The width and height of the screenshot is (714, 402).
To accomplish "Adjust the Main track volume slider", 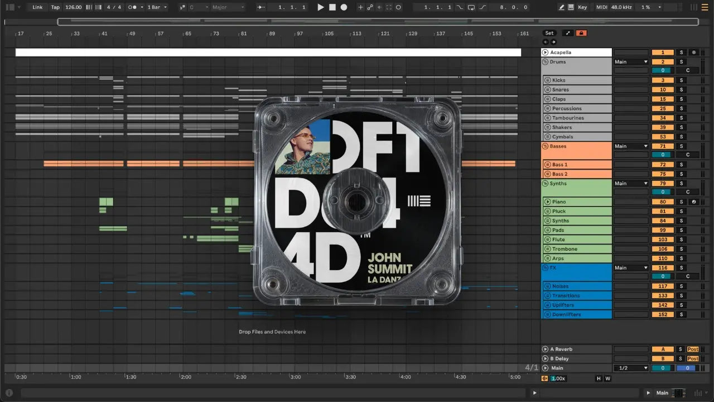I will click(662, 368).
